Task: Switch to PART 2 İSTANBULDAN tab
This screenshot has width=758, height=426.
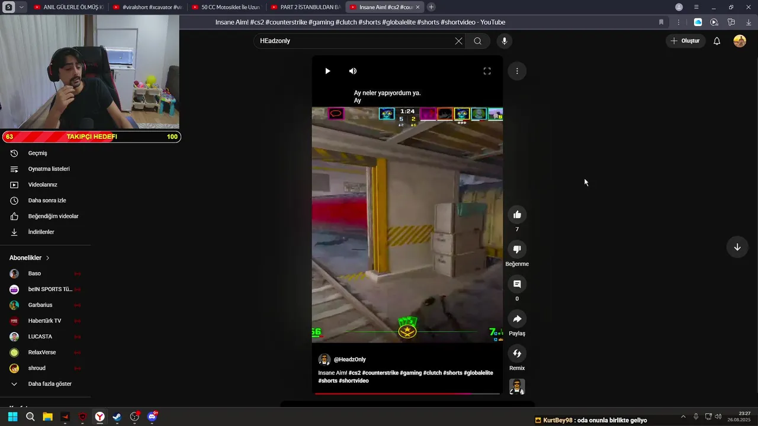Action: click(305, 7)
